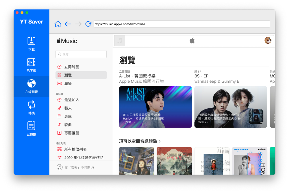Click the 專輯 album icon
The height and width of the screenshot is (193, 289).
tap(59, 116)
